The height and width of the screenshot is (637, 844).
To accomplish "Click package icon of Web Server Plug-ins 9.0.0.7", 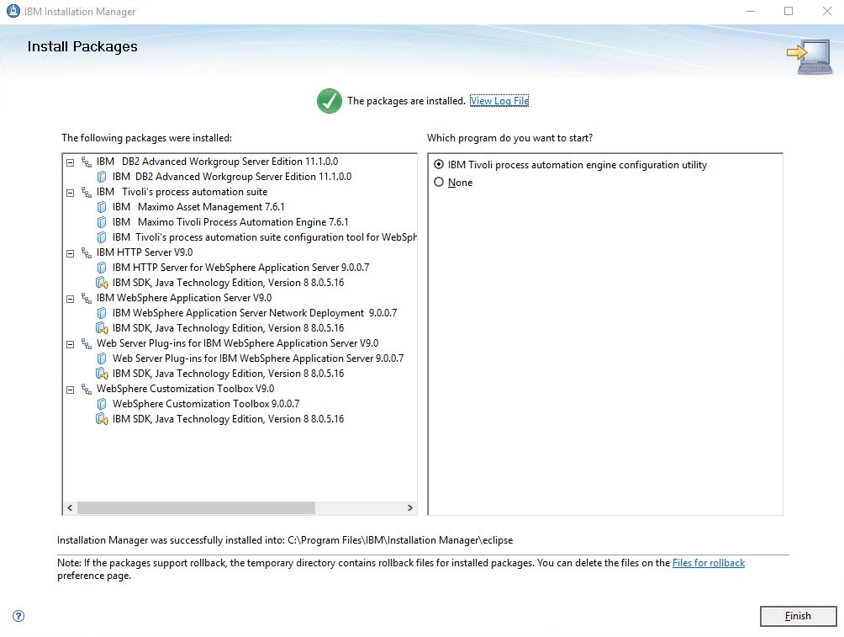I will 102,358.
